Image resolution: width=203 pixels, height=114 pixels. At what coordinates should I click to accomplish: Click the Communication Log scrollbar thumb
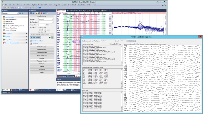(x=122, y=62)
